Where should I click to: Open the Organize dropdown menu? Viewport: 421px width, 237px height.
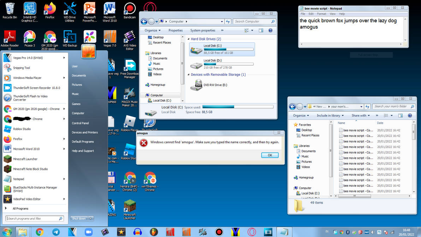pyautogui.click(x=152, y=30)
